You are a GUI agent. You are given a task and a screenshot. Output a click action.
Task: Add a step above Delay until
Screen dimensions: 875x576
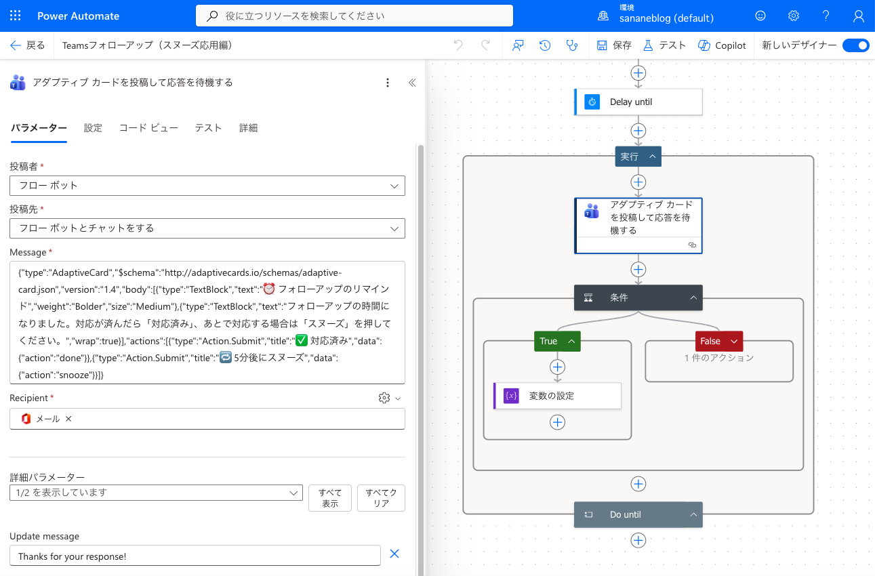[638, 73]
